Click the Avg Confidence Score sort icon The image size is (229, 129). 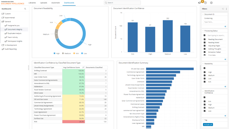[x=83, y=67]
